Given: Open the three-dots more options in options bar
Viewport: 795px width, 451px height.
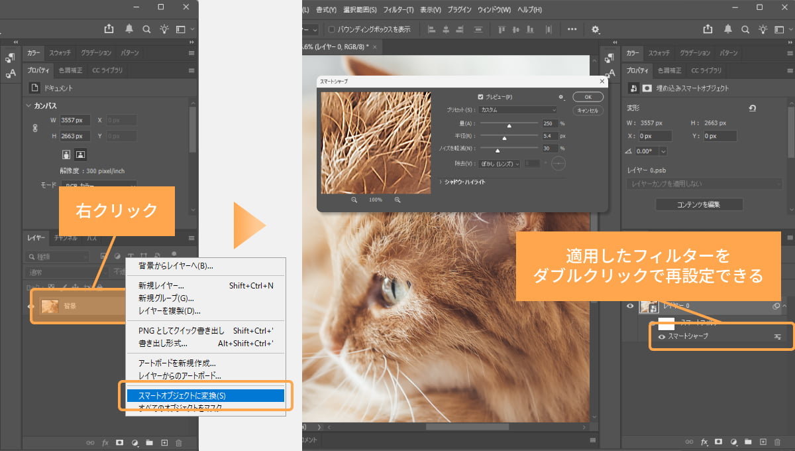Looking at the screenshot, I should tap(572, 29).
